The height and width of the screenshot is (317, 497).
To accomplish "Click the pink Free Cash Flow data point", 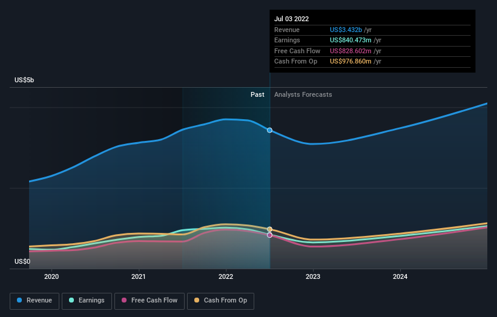I will [269, 235].
